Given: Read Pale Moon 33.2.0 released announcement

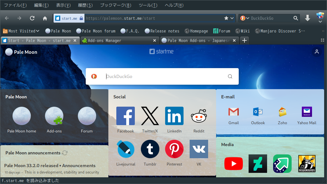Looking at the screenshot, I should pyautogui.click(x=50, y=166).
